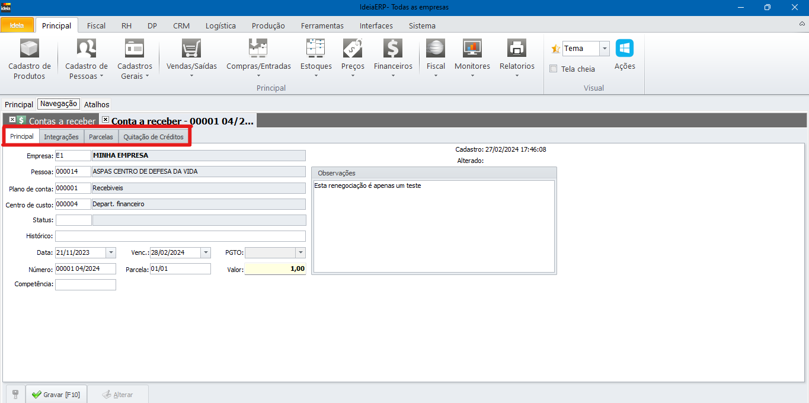This screenshot has height=403, width=809.
Task: Open Vendas/Saídas shopping cart icon
Action: 191,49
